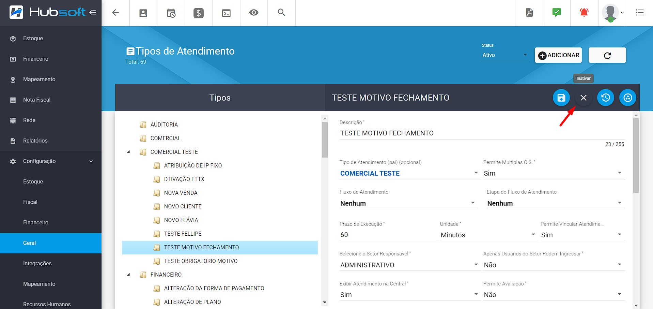653x309 pixels.
Task: Click the eye visibility icon in toolbar
Action: click(x=254, y=13)
